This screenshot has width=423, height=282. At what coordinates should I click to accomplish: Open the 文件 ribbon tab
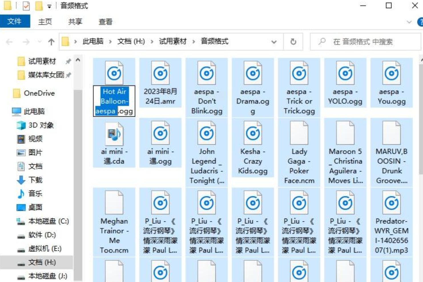(15, 21)
